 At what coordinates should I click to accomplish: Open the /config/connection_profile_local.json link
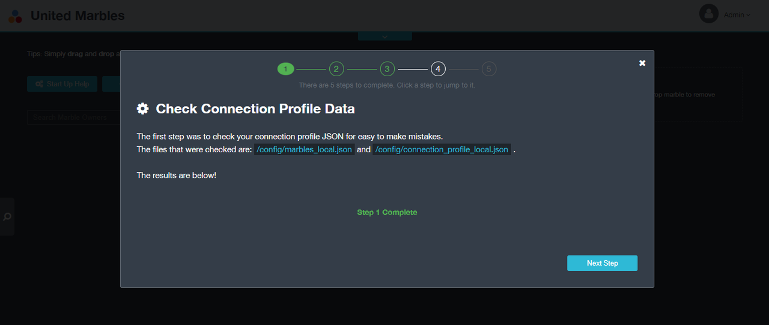coord(442,149)
